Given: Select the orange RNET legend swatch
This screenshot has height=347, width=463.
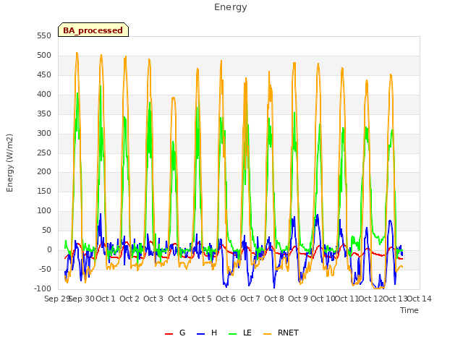Looking at the screenshot, I should coord(267,334).
